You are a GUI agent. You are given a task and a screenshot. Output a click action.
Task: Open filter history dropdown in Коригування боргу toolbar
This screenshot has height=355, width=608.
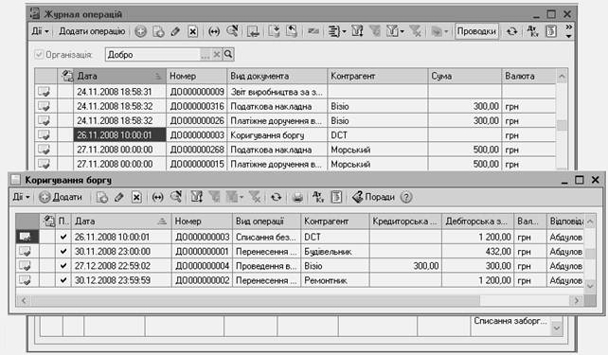(x=235, y=197)
